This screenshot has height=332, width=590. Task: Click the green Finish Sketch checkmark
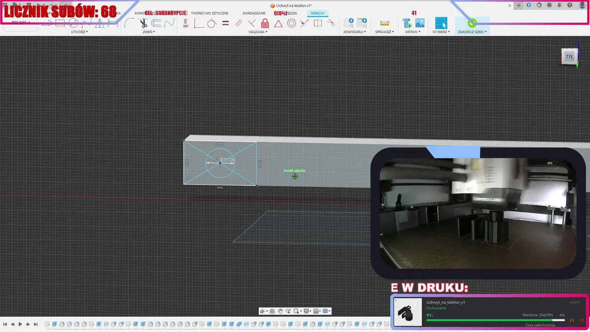472,23
